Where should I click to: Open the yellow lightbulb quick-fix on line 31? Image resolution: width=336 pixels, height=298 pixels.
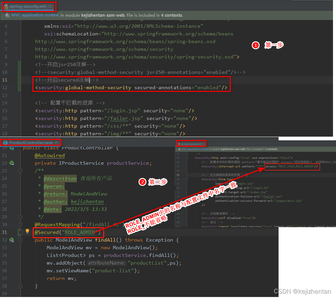click(27, 231)
